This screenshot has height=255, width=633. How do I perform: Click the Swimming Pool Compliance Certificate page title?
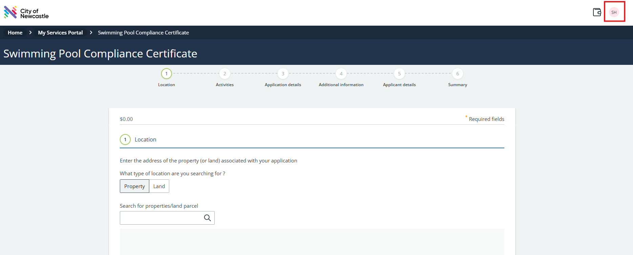tap(100, 54)
